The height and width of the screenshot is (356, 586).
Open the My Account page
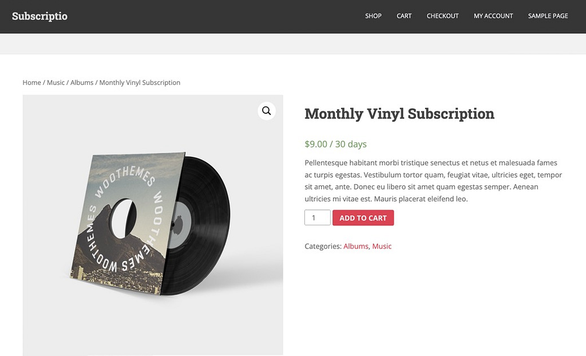tap(493, 16)
